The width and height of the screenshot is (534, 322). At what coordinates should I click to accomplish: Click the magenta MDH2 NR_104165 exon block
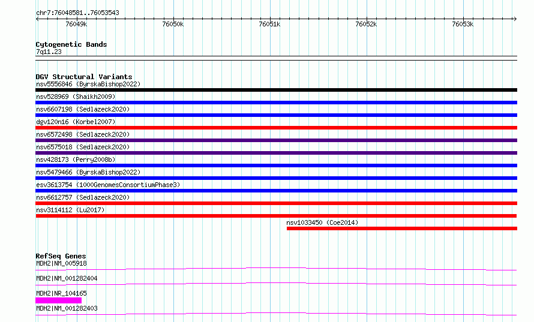point(59,300)
